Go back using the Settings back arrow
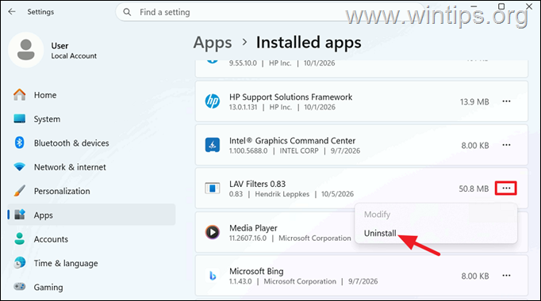This screenshot has height=301, width=541. tap(12, 12)
